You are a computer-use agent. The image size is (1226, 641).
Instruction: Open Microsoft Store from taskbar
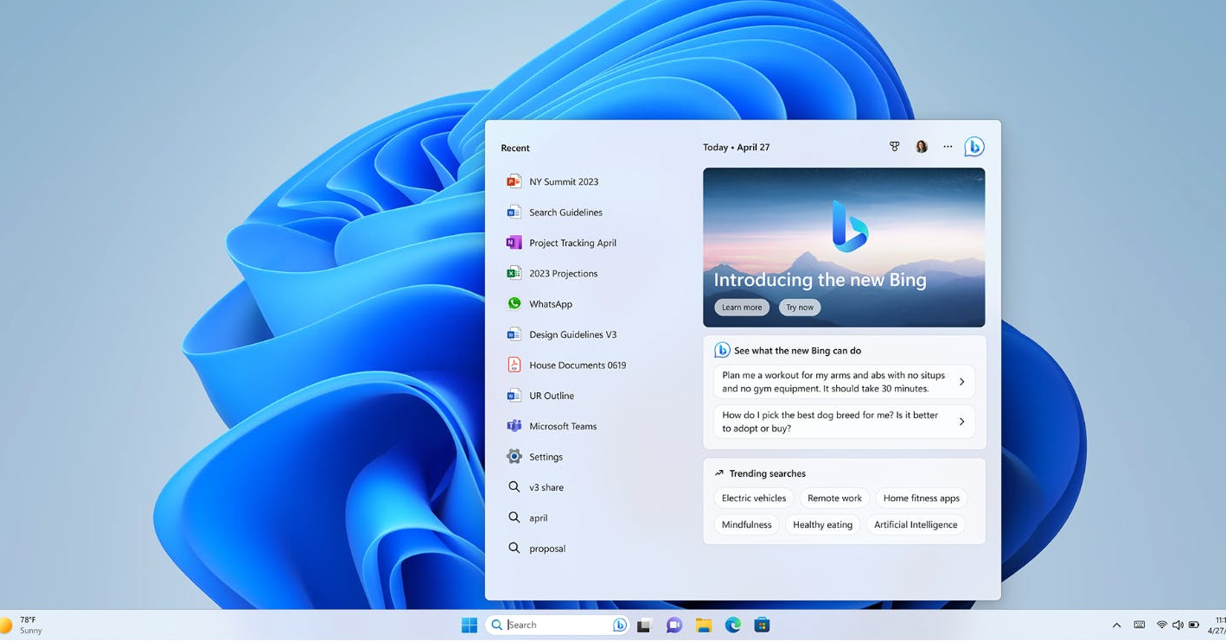click(762, 625)
